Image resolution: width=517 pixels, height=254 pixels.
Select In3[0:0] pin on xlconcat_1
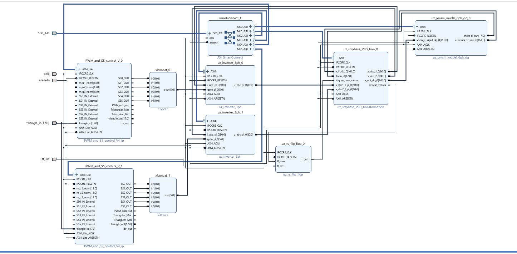click(x=155, y=197)
